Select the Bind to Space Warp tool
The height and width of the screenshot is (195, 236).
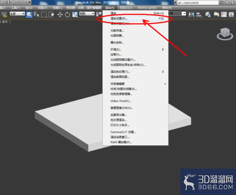(4, 14)
